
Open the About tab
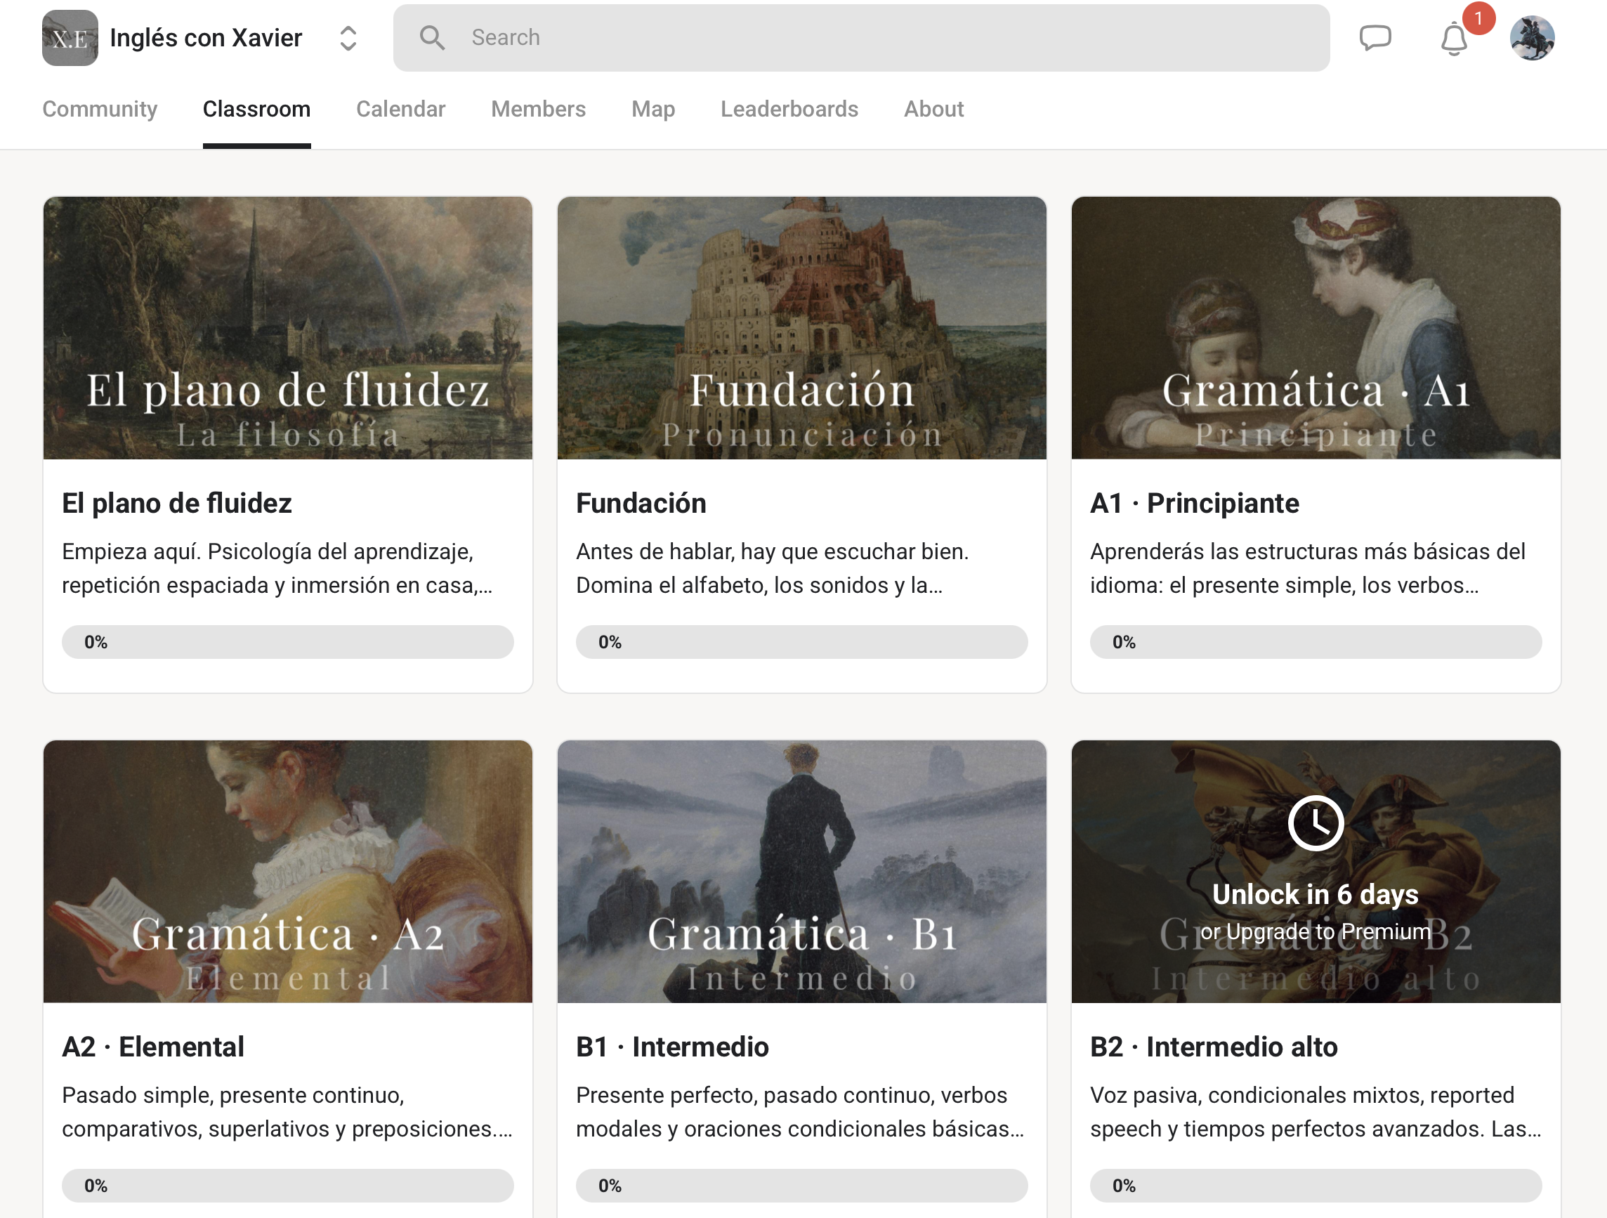[933, 109]
